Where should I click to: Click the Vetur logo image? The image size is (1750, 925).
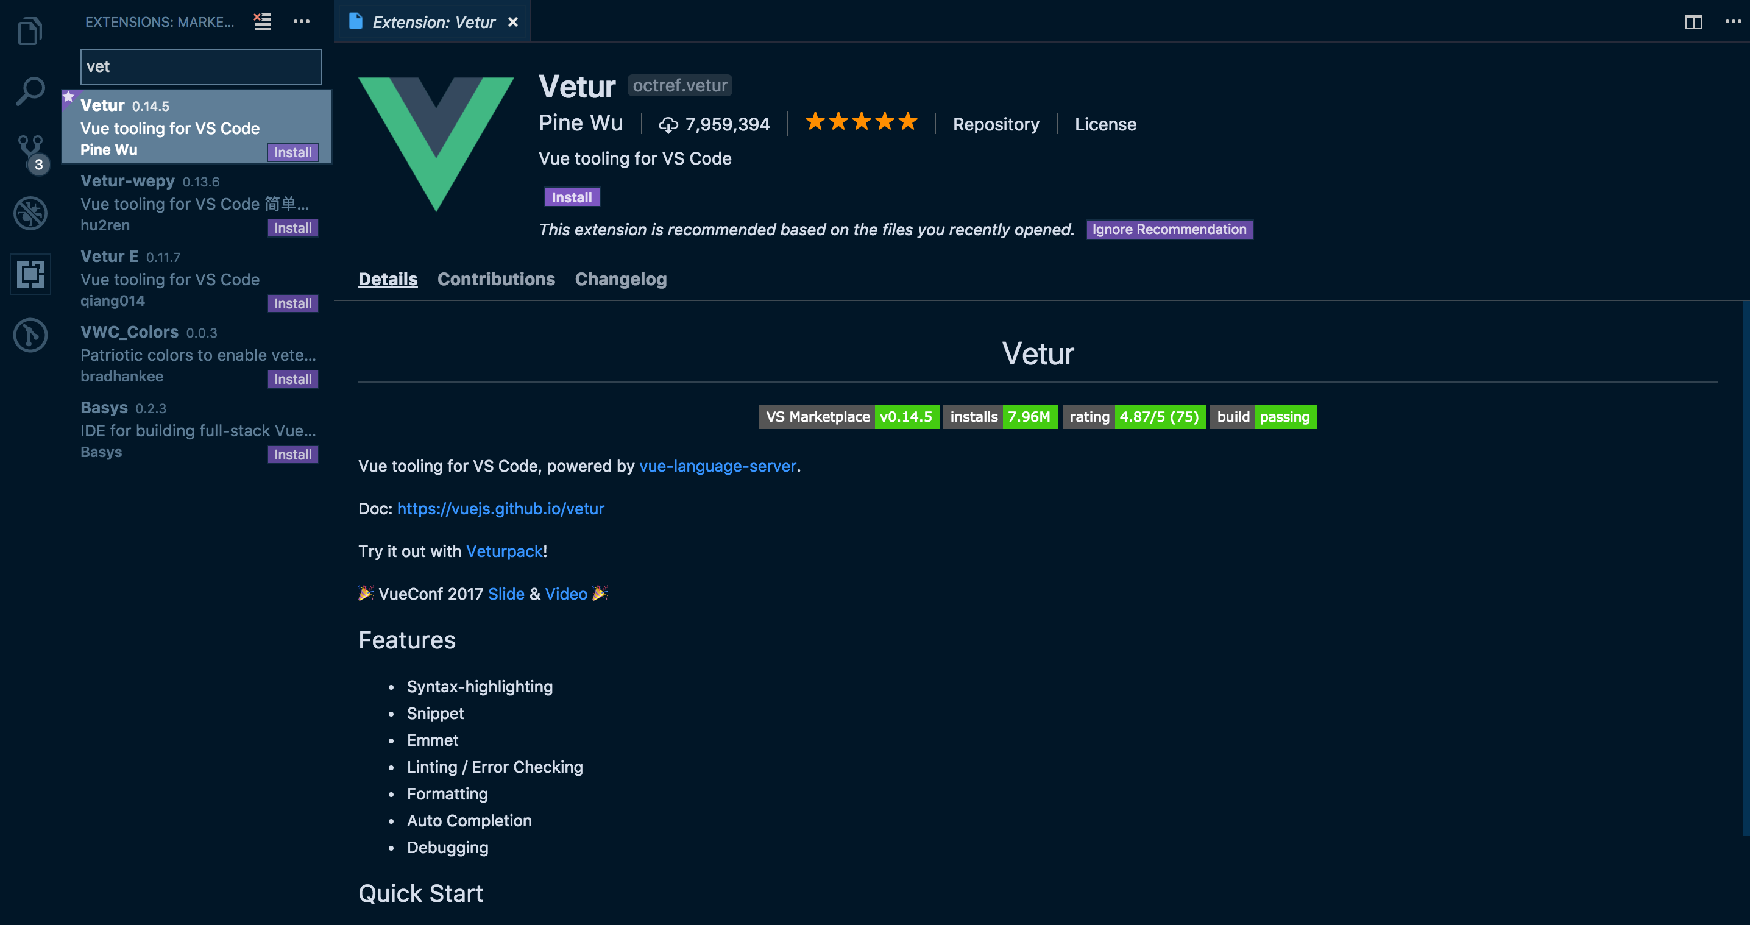[436, 144]
